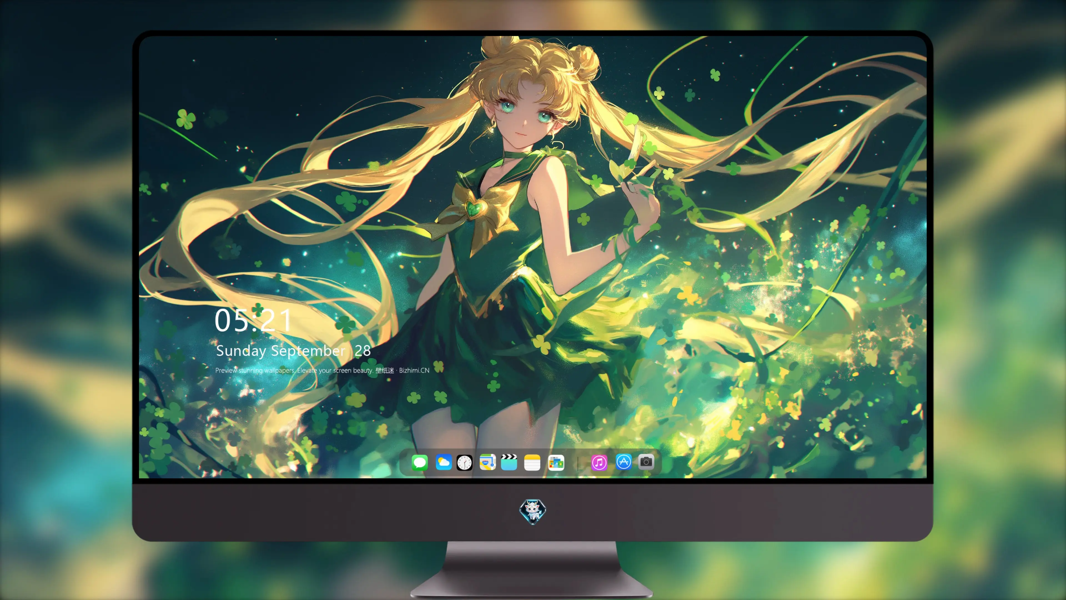The image size is (1066, 600).
Task: Open the Maps app in the dock
Action: (x=487, y=462)
